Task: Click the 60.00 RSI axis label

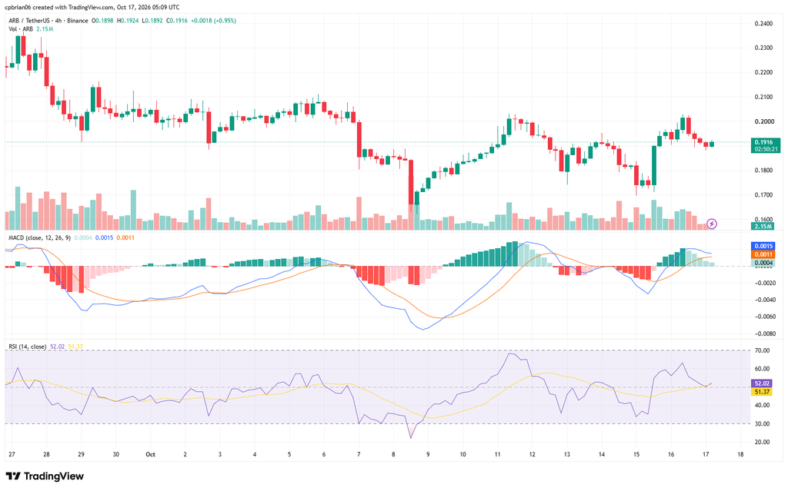Action: click(x=762, y=369)
